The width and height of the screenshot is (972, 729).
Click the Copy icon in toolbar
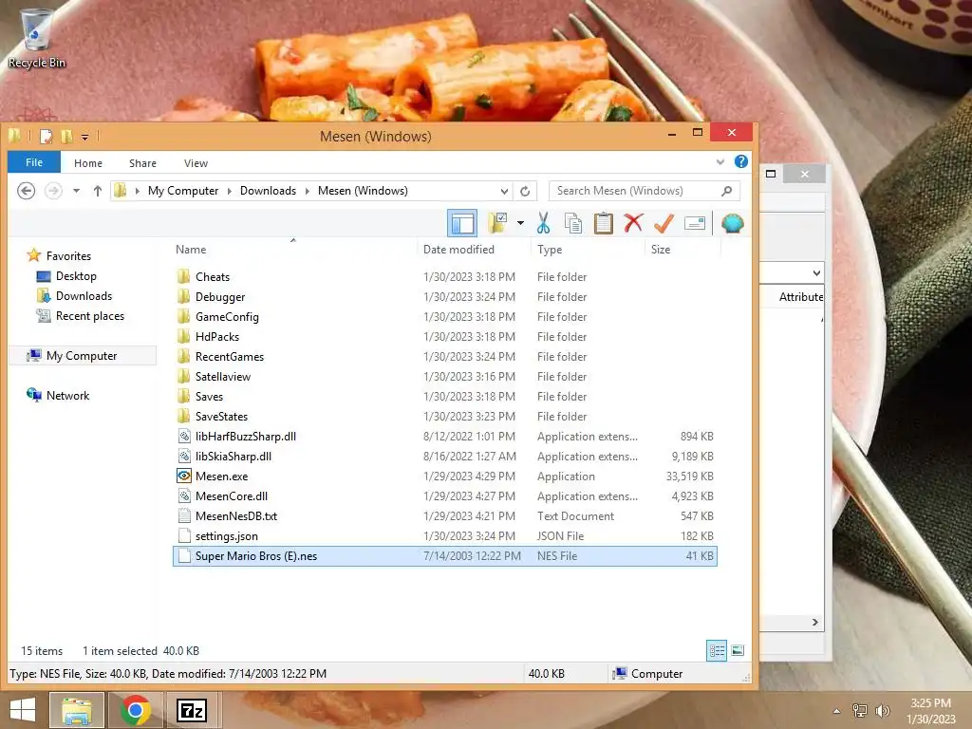pyautogui.click(x=572, y=223)
